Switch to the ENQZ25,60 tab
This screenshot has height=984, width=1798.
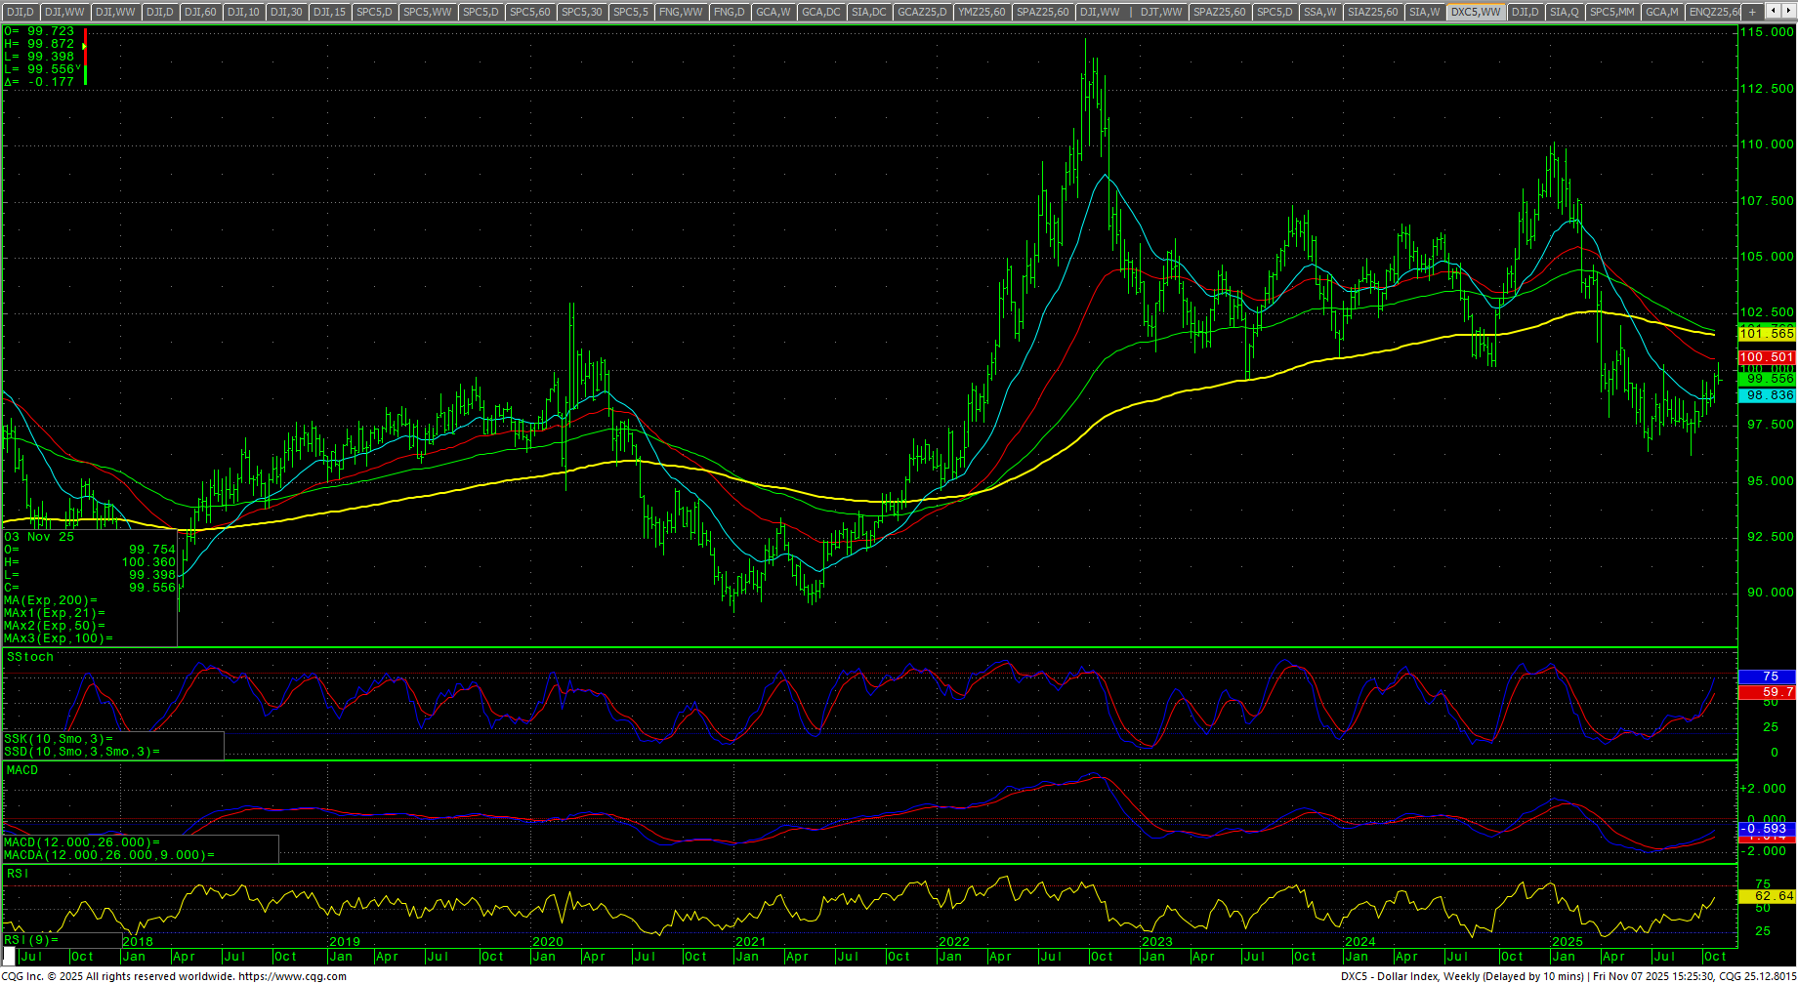1714,12
